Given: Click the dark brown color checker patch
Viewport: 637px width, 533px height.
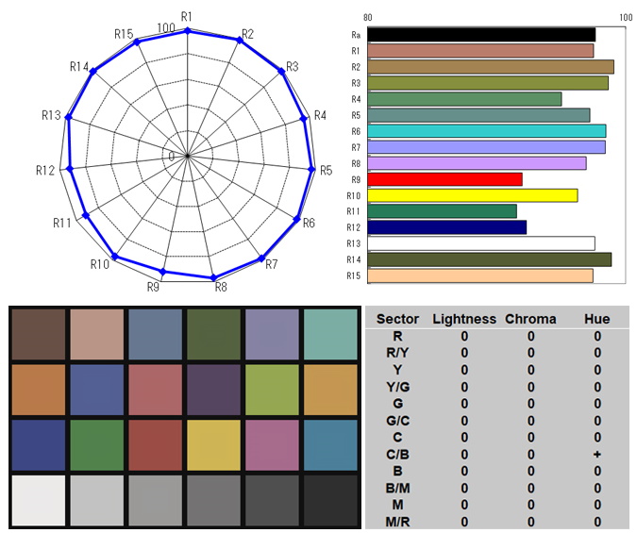Looking at the screenshot, I should 38,334.
